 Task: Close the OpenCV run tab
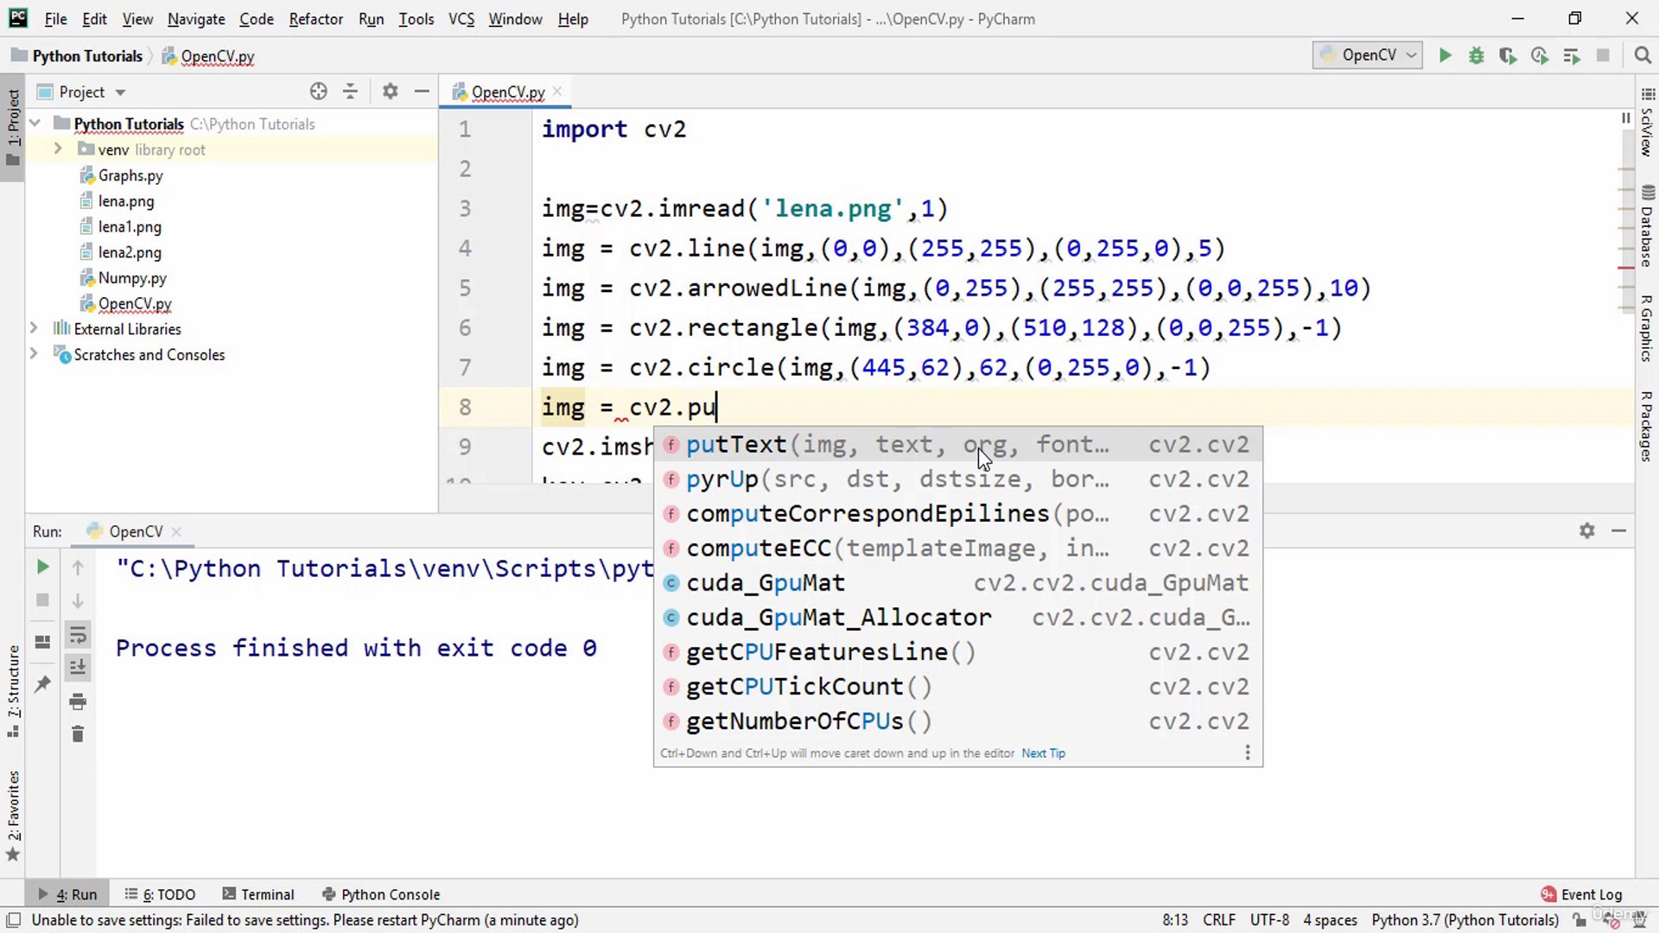(176, 531)
